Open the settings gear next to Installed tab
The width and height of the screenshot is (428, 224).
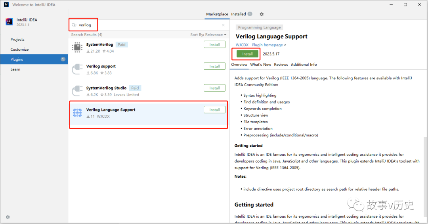[262, 14]
